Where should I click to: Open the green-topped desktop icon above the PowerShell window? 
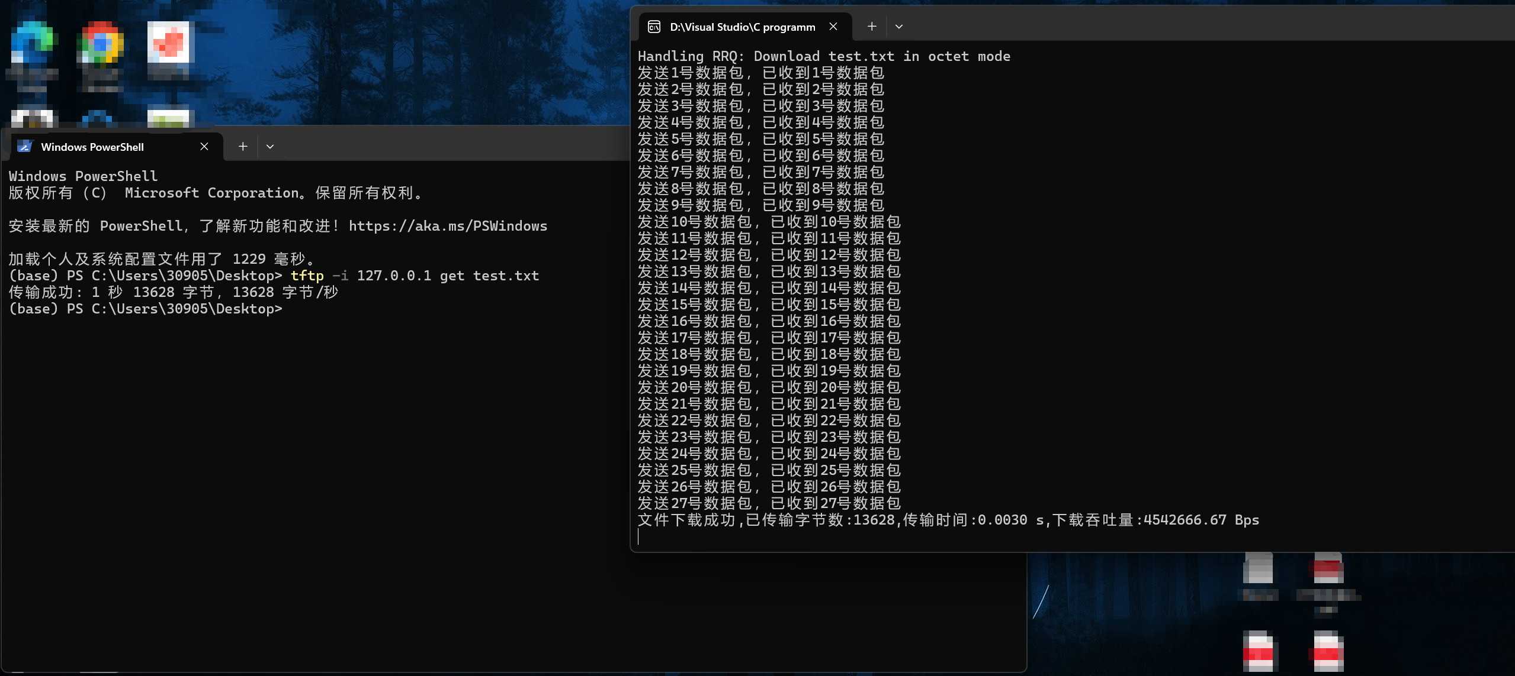click(x=168, y=118)
